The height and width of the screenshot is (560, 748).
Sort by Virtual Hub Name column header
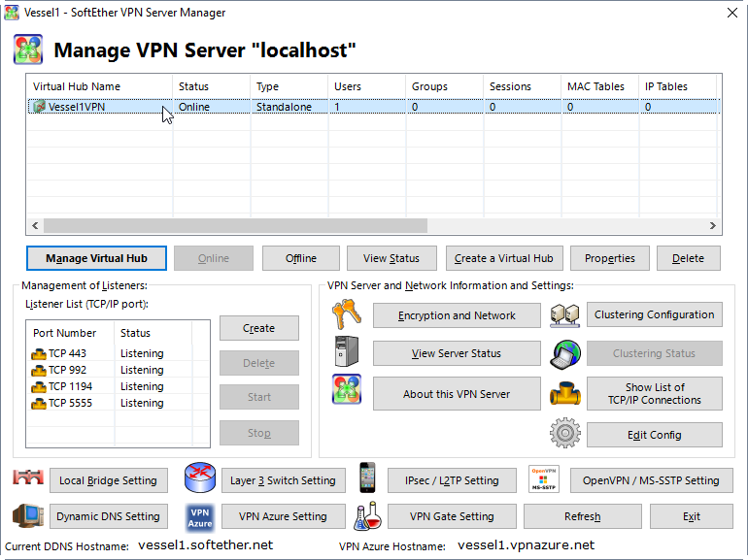coord(100,86)
